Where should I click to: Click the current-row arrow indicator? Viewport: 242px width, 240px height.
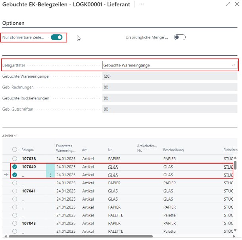point(5,175)
